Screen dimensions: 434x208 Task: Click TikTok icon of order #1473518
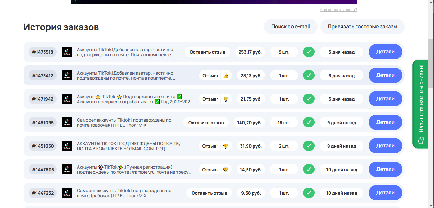(x=67, y=52)
